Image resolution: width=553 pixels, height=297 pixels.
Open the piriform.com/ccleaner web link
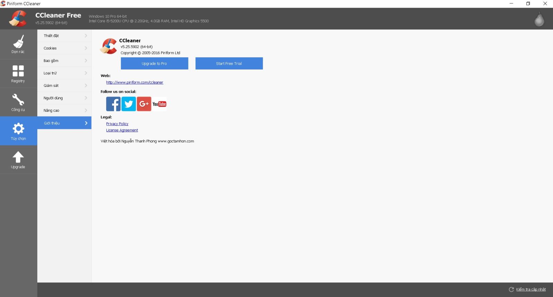[x=134, y=82]
